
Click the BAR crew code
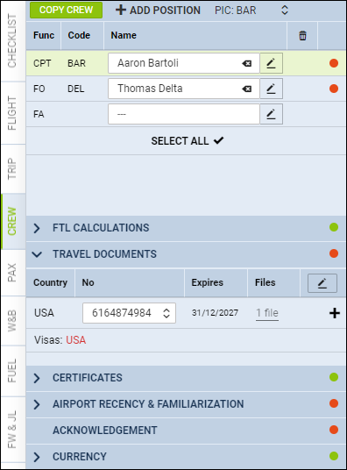click(x=77, y=63)
